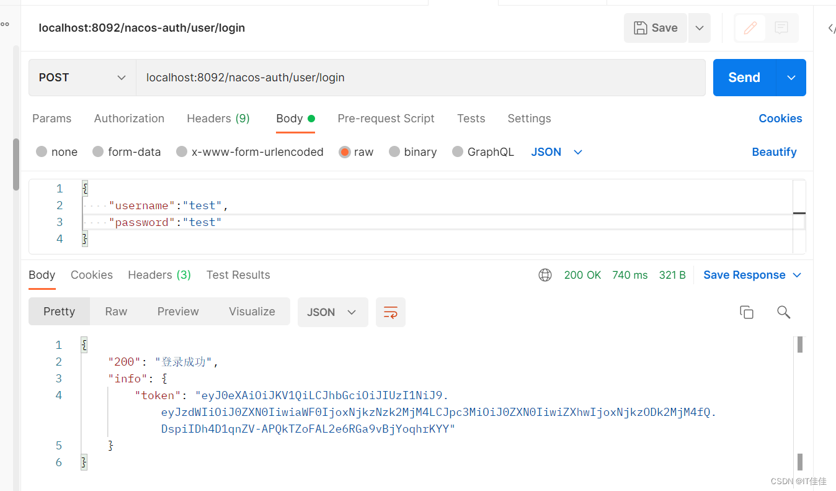This screenshot has height=491, width=836.
Task: Select the Preview response view
Action: pyautogui.click(x=178, y=312)
